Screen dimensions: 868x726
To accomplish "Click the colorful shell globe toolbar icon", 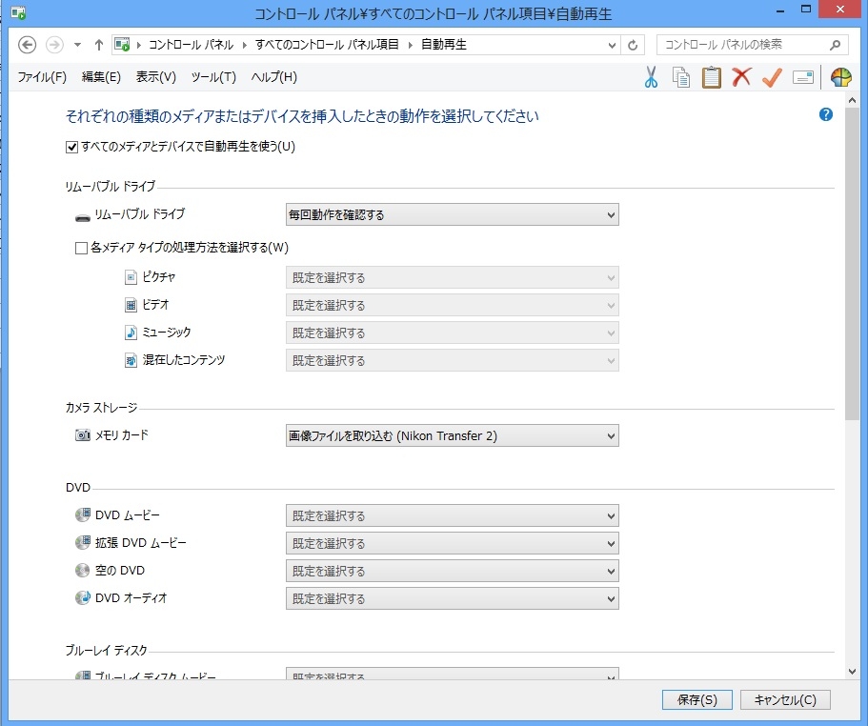I will (x=841, y=77).
